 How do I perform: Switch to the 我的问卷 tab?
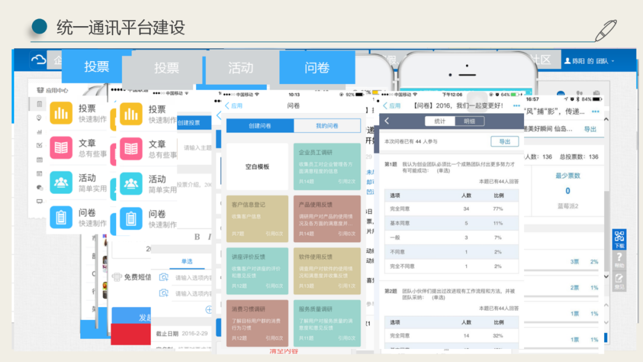click(x=327, y=126)
